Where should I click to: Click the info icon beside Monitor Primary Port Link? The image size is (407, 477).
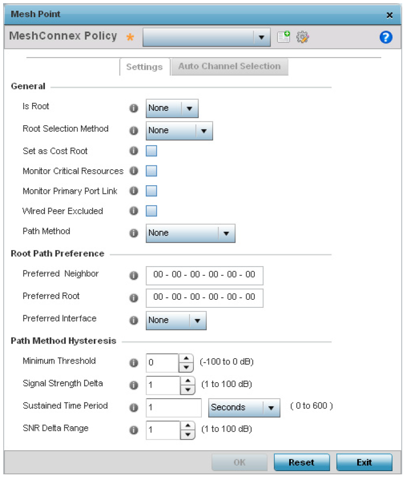click(x=134, y=191)
